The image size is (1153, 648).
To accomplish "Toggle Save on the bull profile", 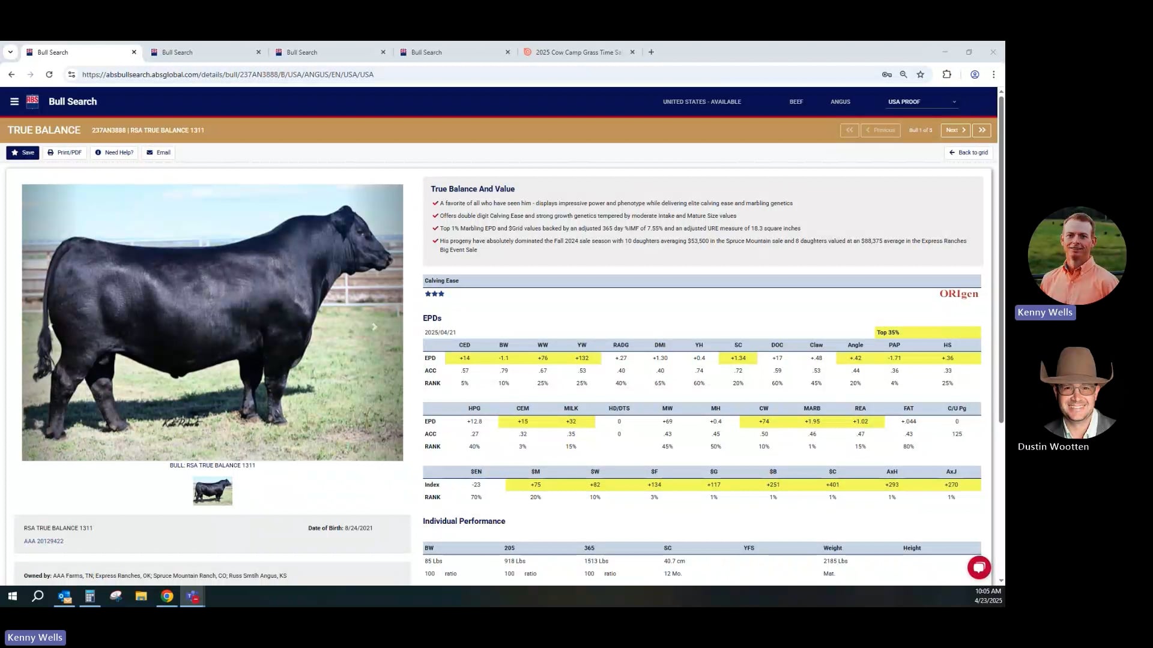I will (23, 152).
